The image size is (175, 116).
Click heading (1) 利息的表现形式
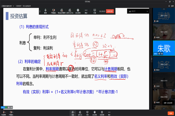point(34,27)
